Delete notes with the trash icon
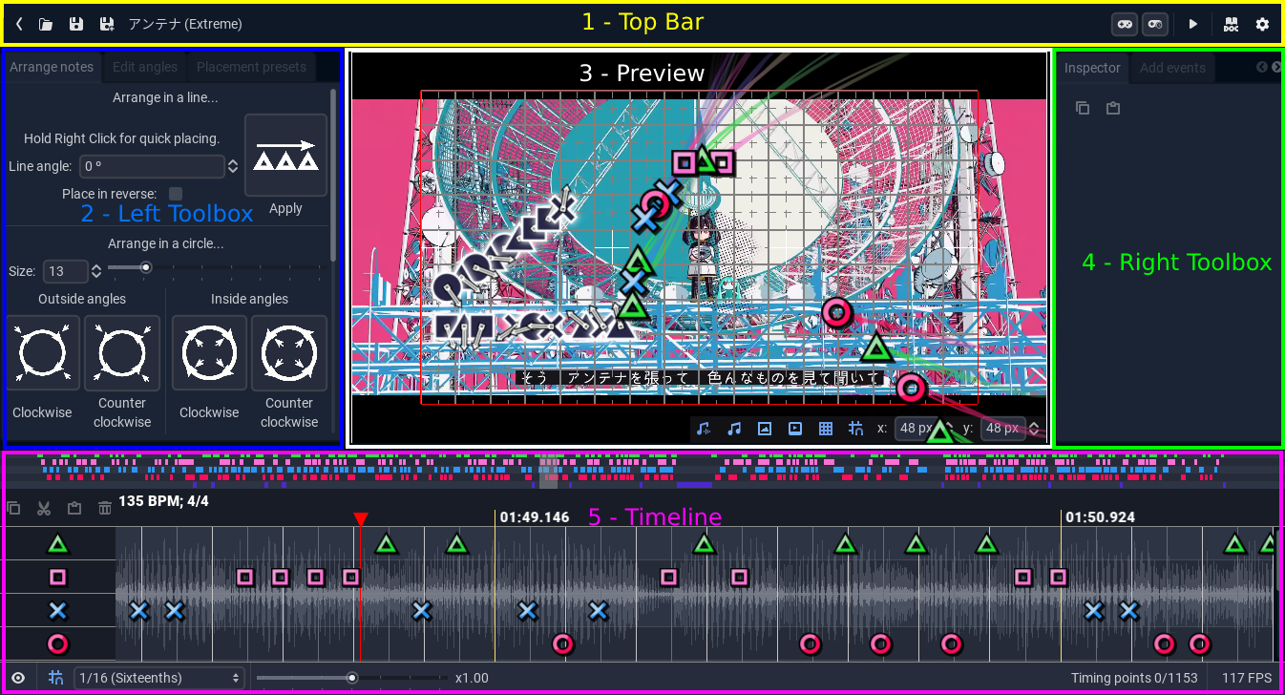This screenshot has height=695, width=1285. click(105, 509)
